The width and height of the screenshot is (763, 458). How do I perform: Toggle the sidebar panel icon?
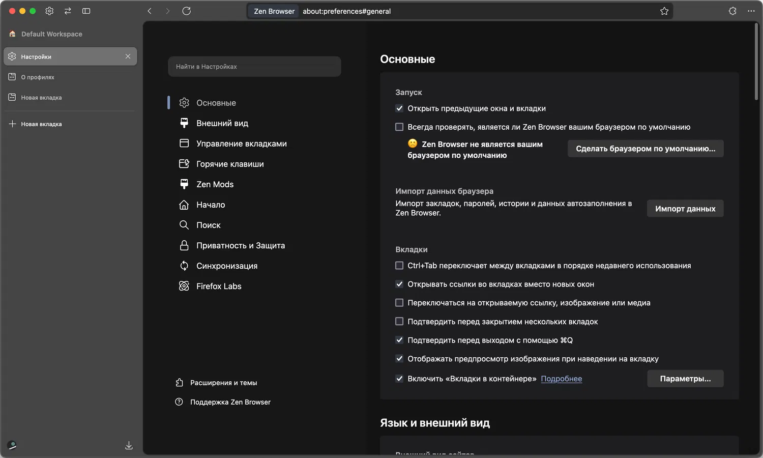click(x=86, y=11)
